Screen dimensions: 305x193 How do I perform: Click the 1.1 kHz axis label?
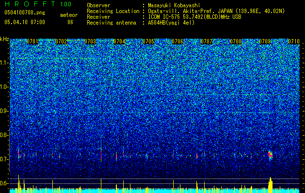coord(4,63)
